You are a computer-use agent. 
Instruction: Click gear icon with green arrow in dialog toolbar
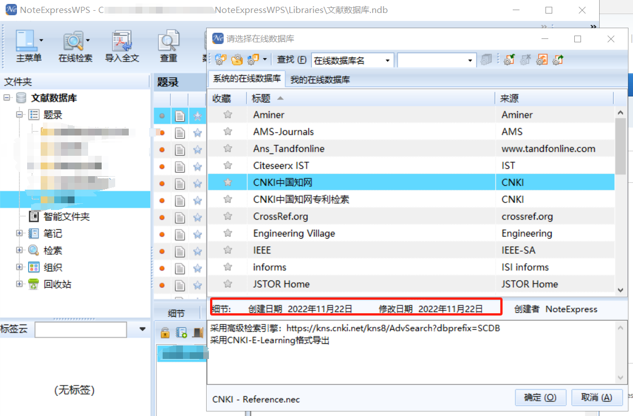[509, 60]
